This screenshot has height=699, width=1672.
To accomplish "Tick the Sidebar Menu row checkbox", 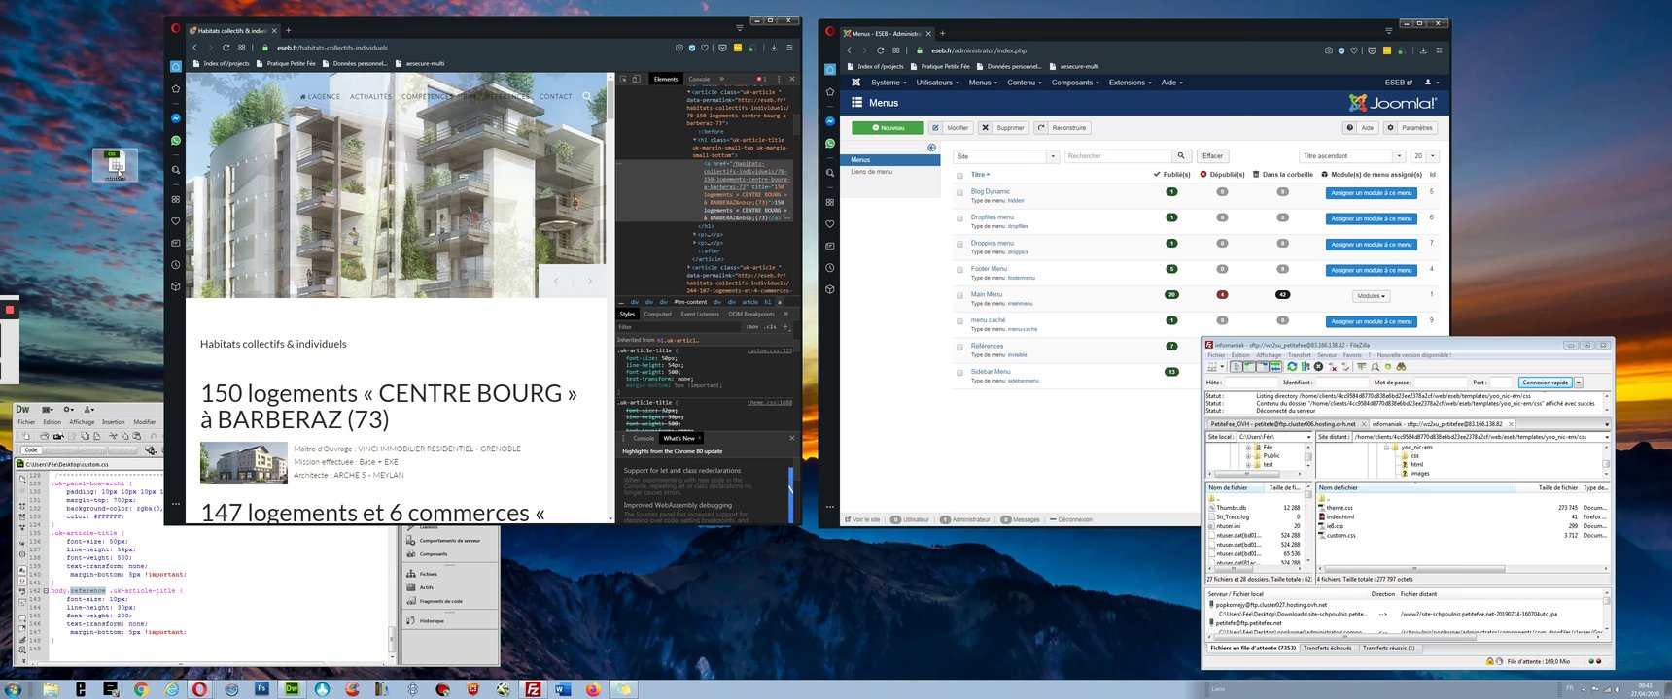I will 959,373.
